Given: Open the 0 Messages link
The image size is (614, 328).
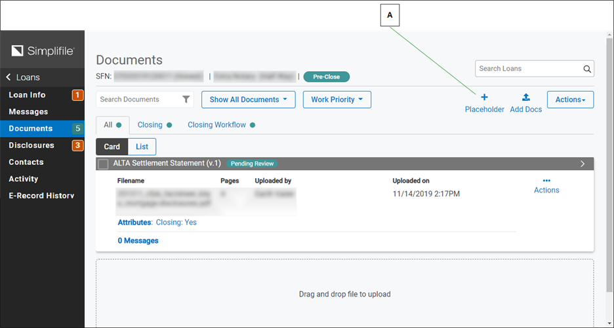Looking at the screenshot, I should click(x=138, y=240).
